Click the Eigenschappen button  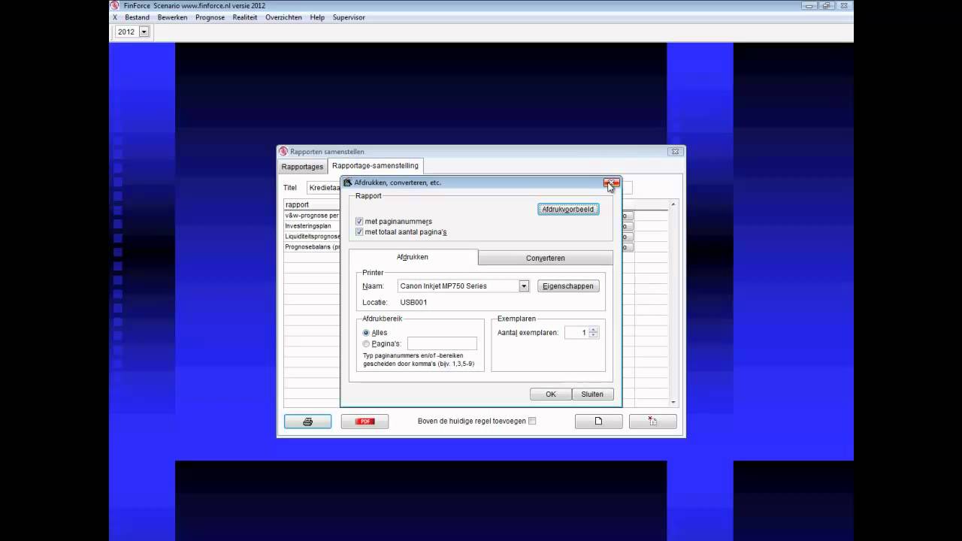point(568,286)
